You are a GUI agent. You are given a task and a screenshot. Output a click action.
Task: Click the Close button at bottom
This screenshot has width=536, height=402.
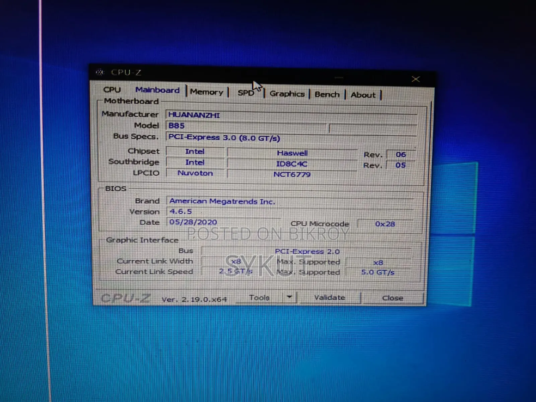pyautogui.click(x=393, y=298)
